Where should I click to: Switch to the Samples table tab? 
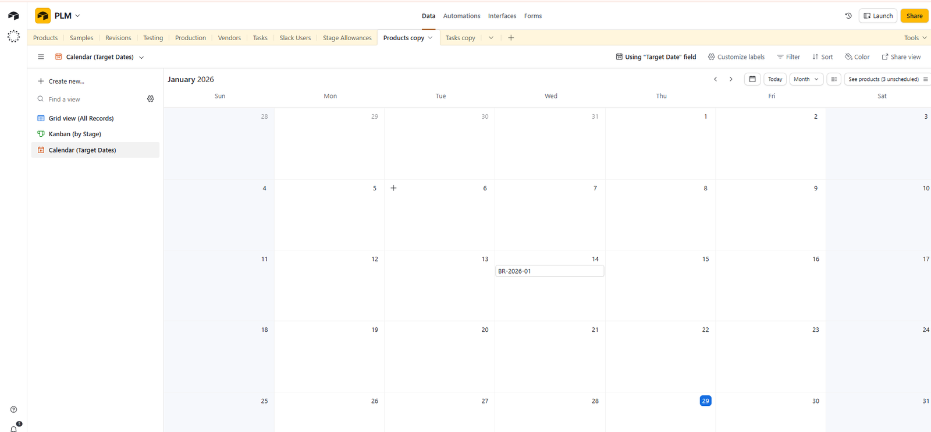pos(81,38)
